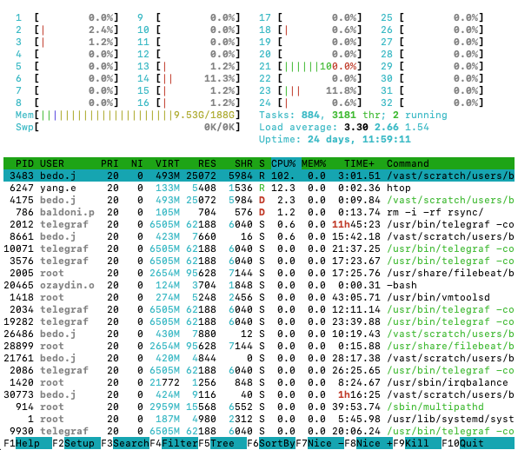Click CPU 23 meter at 11.8%
Image resolution: width=518 pixels, height=450 pixels.
310,90
